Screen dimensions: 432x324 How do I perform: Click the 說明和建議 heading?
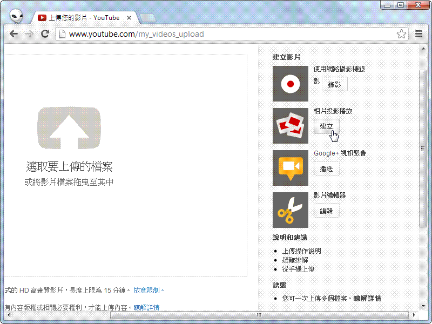[x=290, y=238]
